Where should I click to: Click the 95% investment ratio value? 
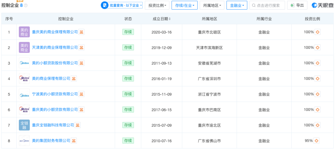309,141
